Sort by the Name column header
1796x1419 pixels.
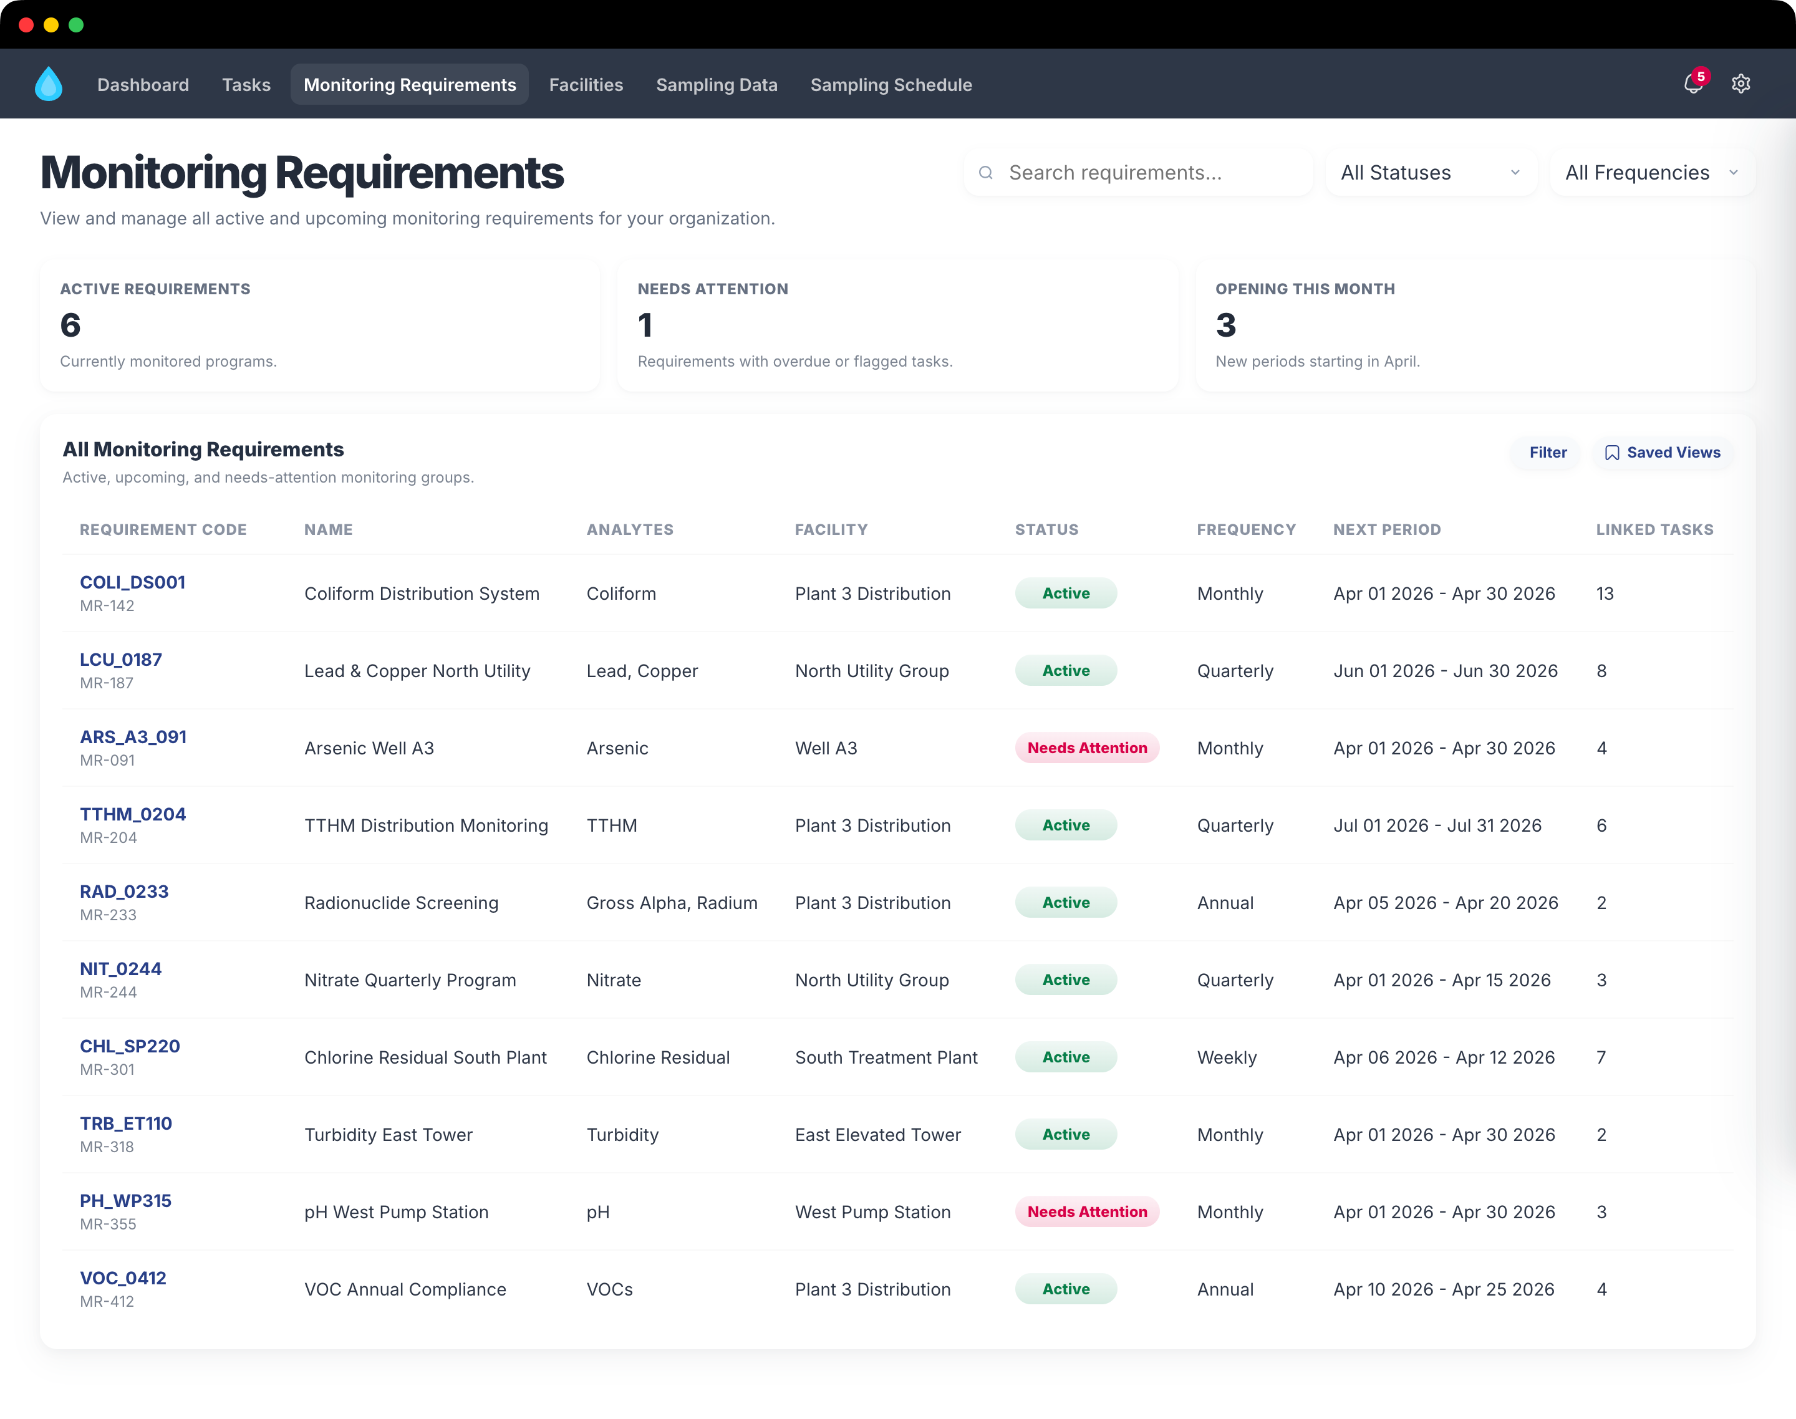pyautogui.click(x=328, y=530)
